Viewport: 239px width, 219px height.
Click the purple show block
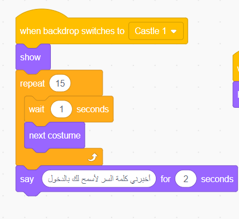point(33,57)
